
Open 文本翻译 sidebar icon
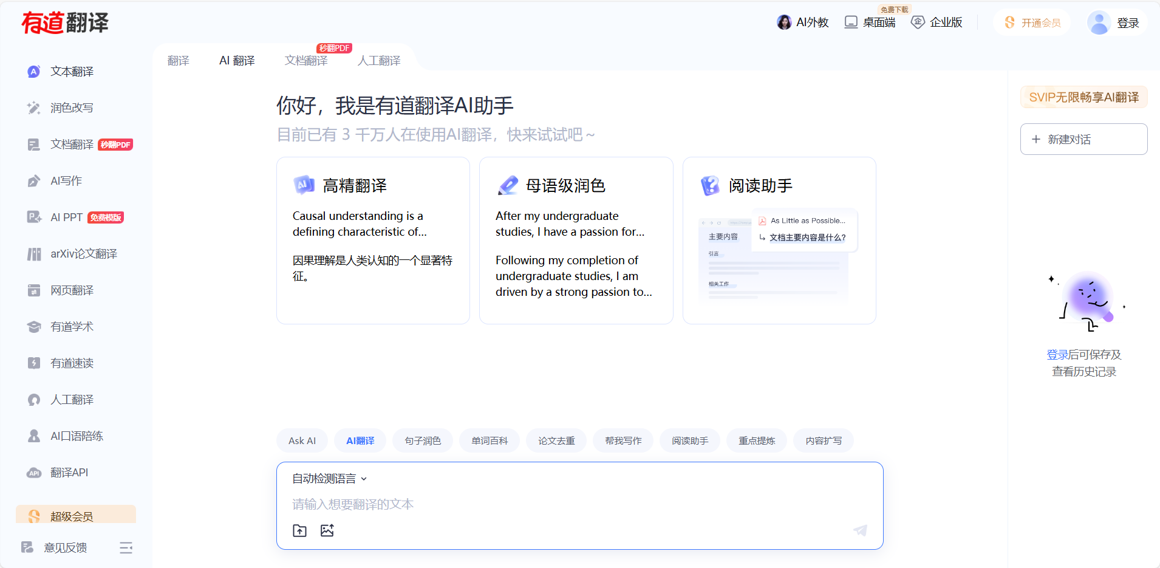[x=34, y=72]
